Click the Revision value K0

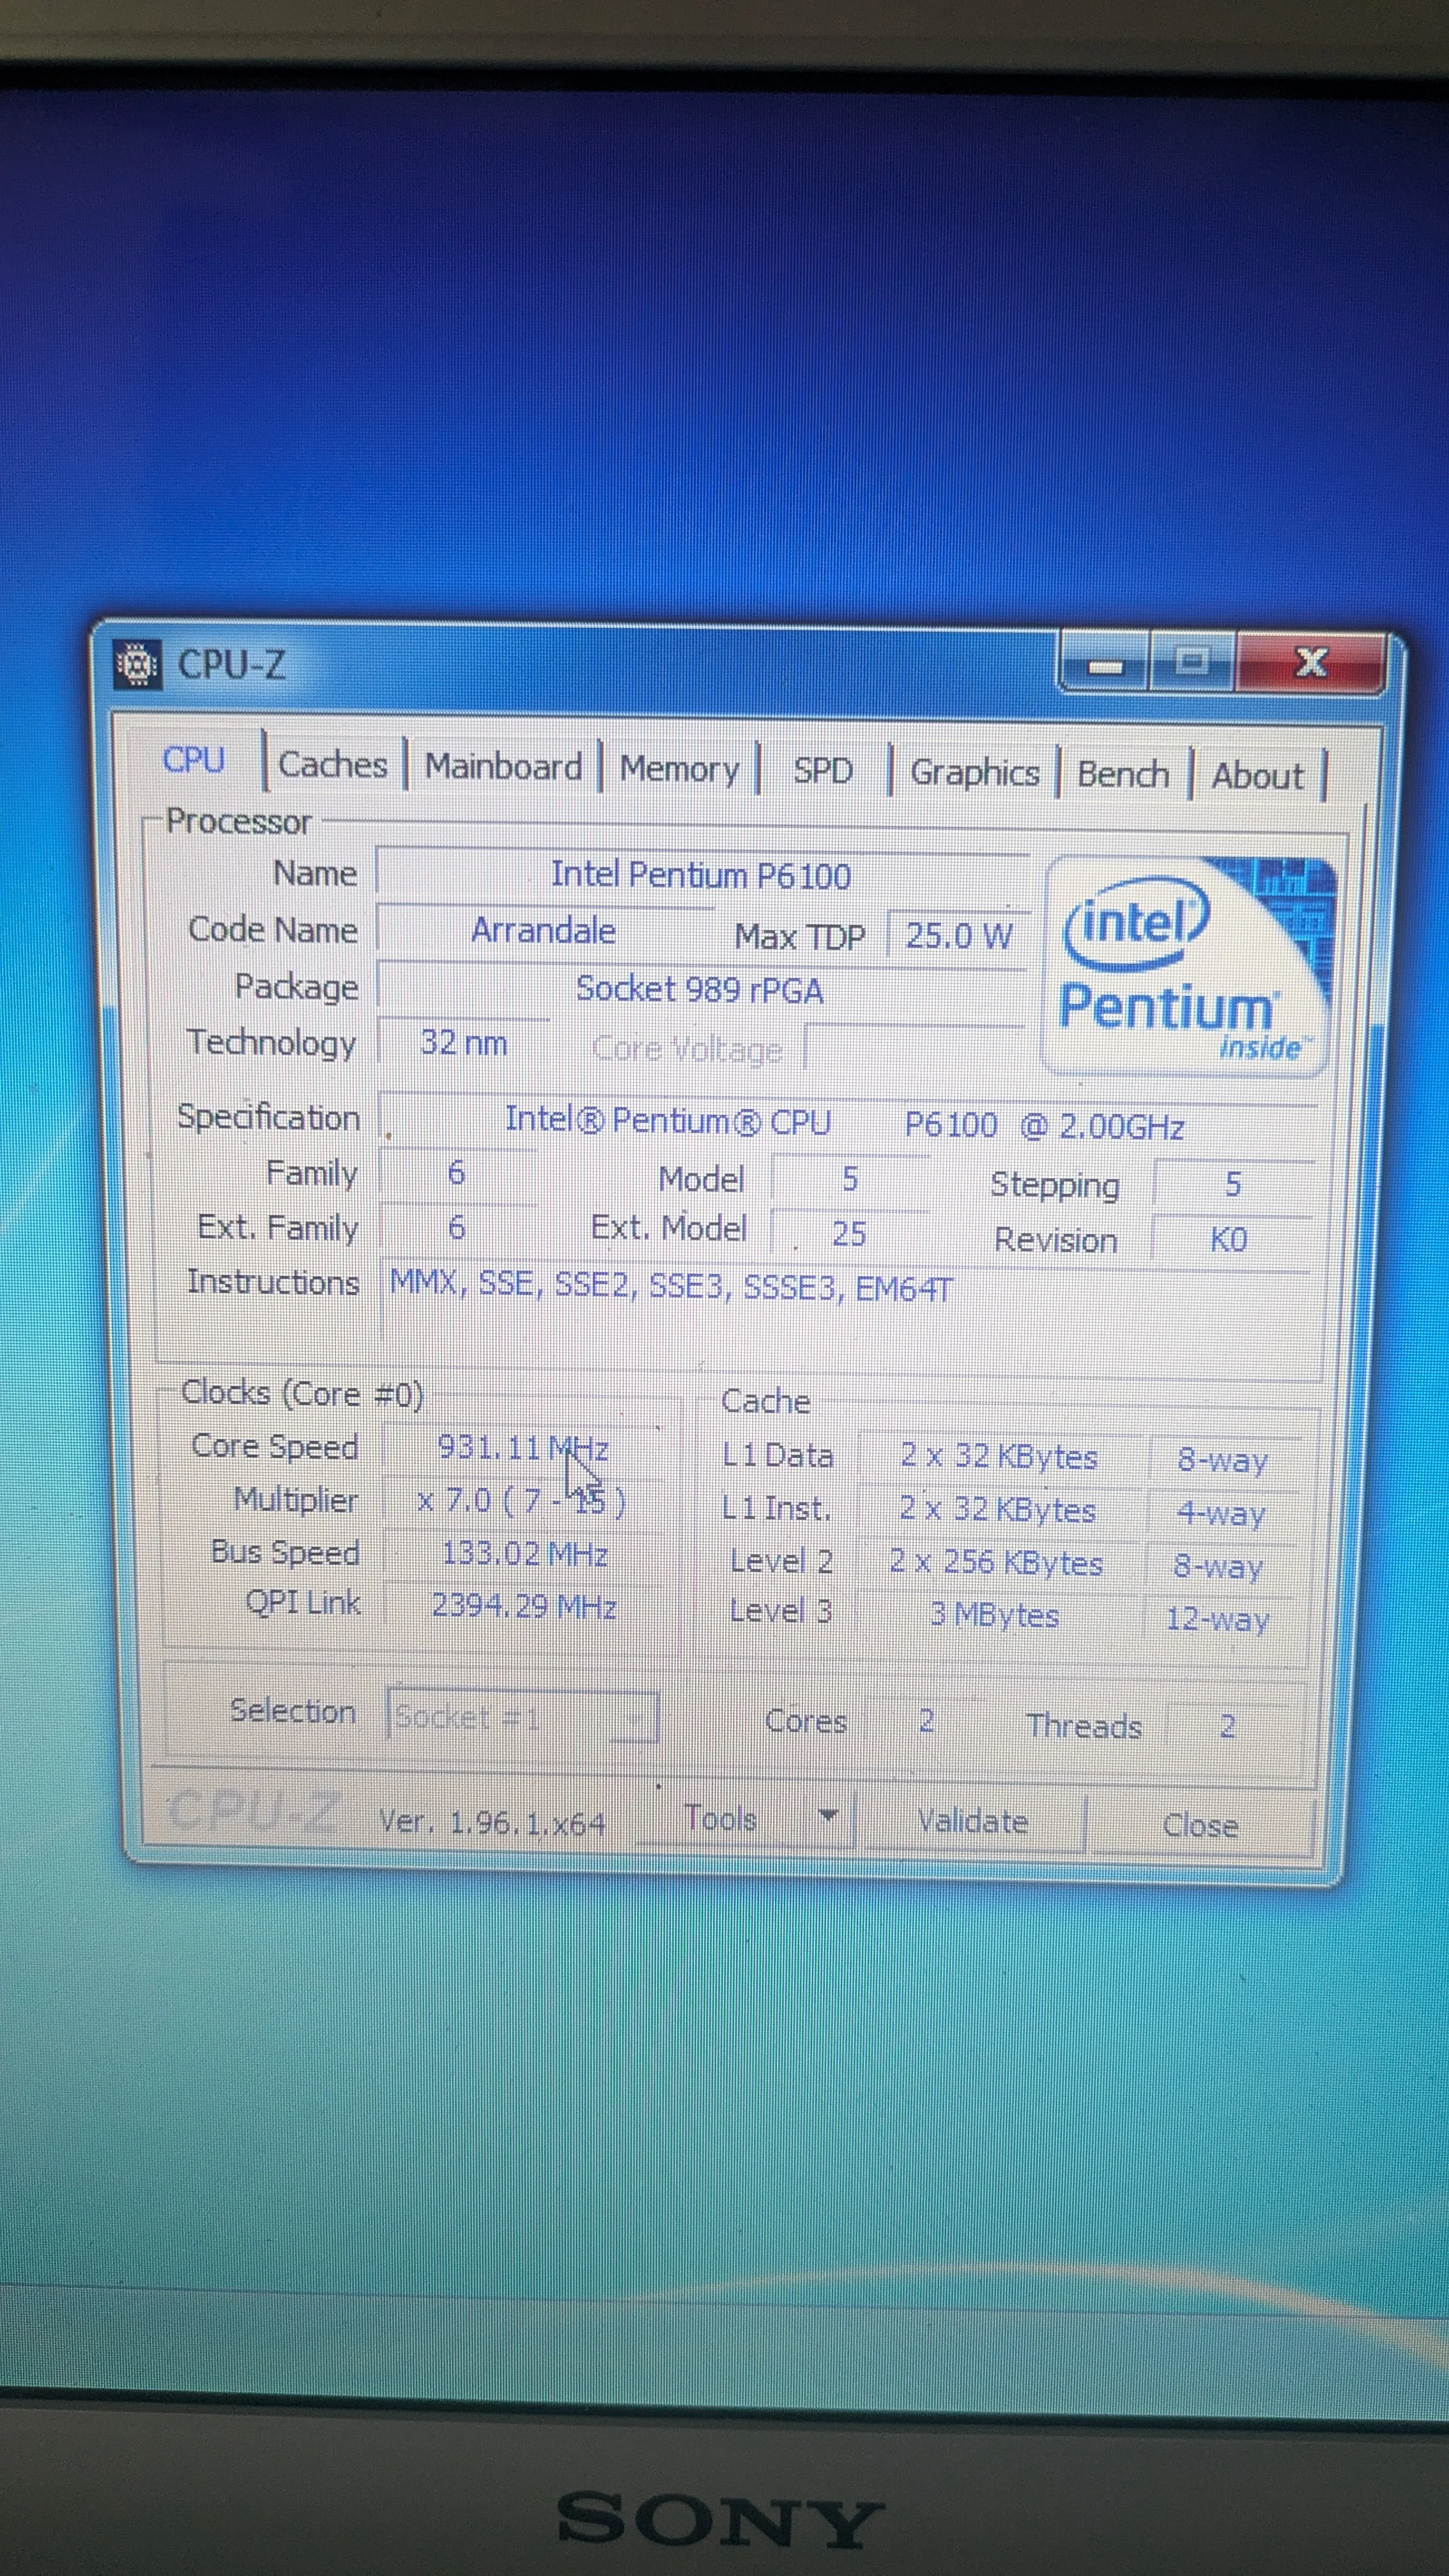click(x=1229, y=1240)
